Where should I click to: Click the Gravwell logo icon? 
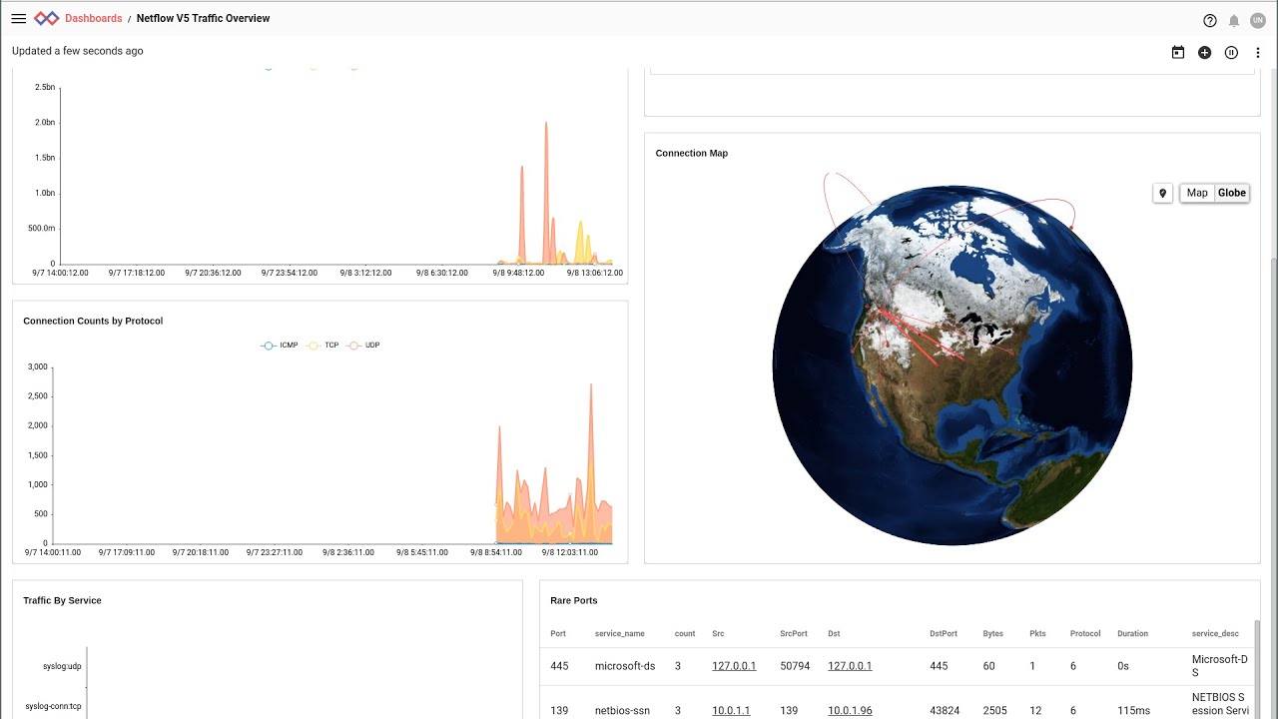46,18
